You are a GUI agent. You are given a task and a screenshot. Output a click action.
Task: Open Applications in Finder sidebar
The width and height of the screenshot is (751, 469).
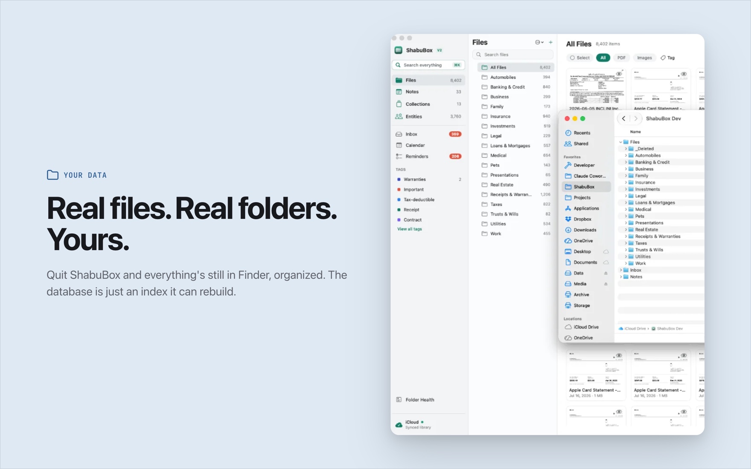(x=586, y=208)
